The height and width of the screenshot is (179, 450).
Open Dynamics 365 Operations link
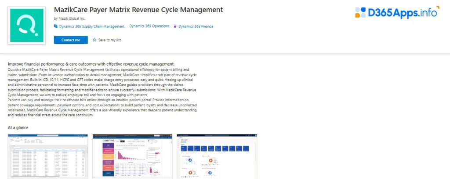[149, 26]
